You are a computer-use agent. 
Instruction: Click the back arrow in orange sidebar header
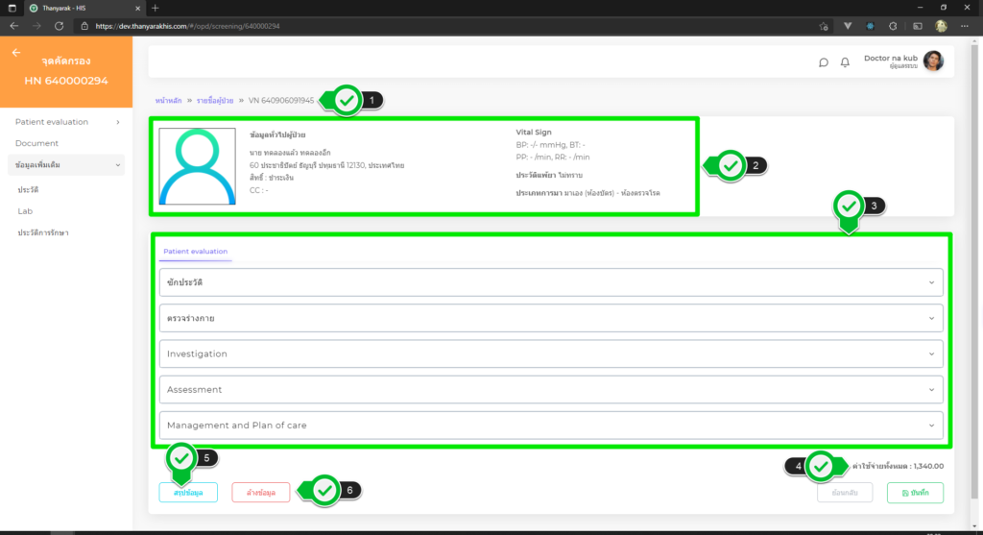[x=16, y=53]
